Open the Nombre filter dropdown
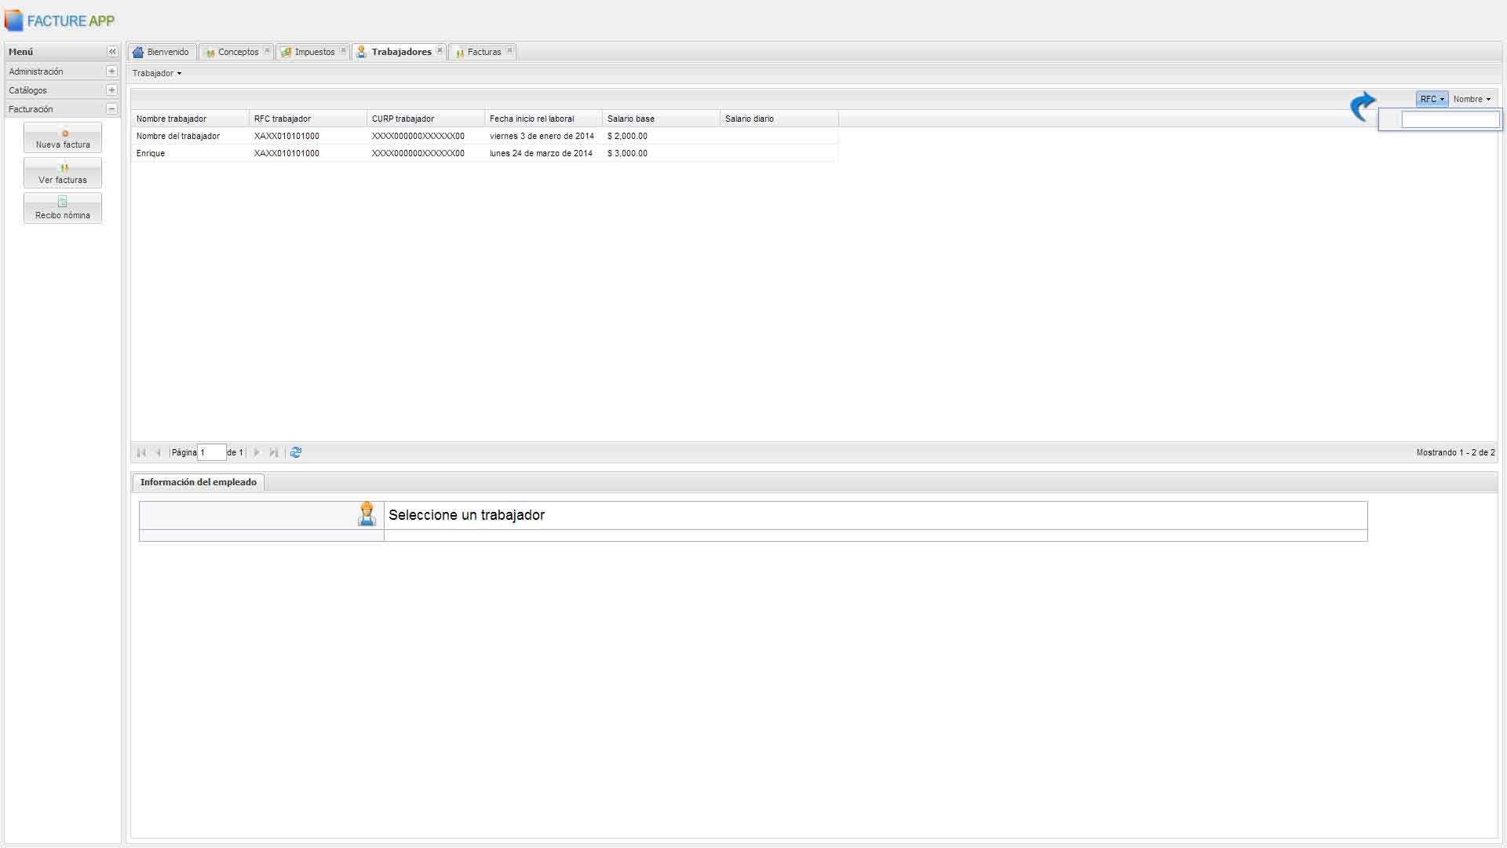 click(x=1472, y=100)
